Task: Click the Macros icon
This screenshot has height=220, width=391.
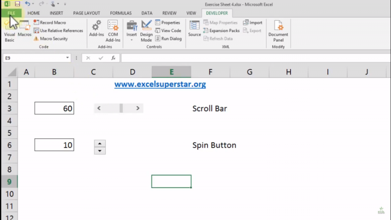Action: (25, 30)
